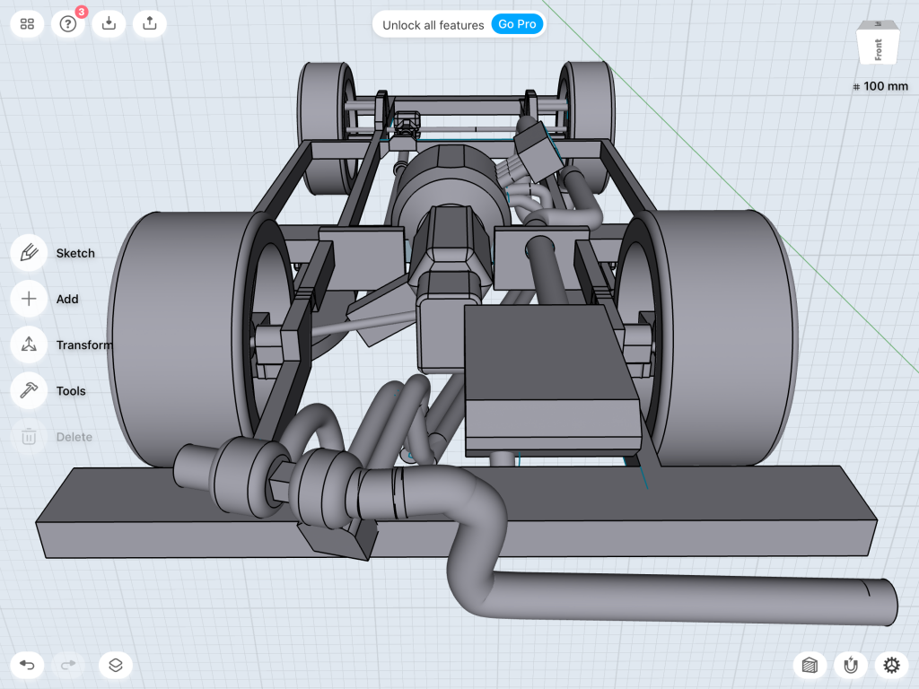The width and height of the screenshot is (919, 689).
Task: Open the Add menu with plus icon
Action: (x=29, y=299)
